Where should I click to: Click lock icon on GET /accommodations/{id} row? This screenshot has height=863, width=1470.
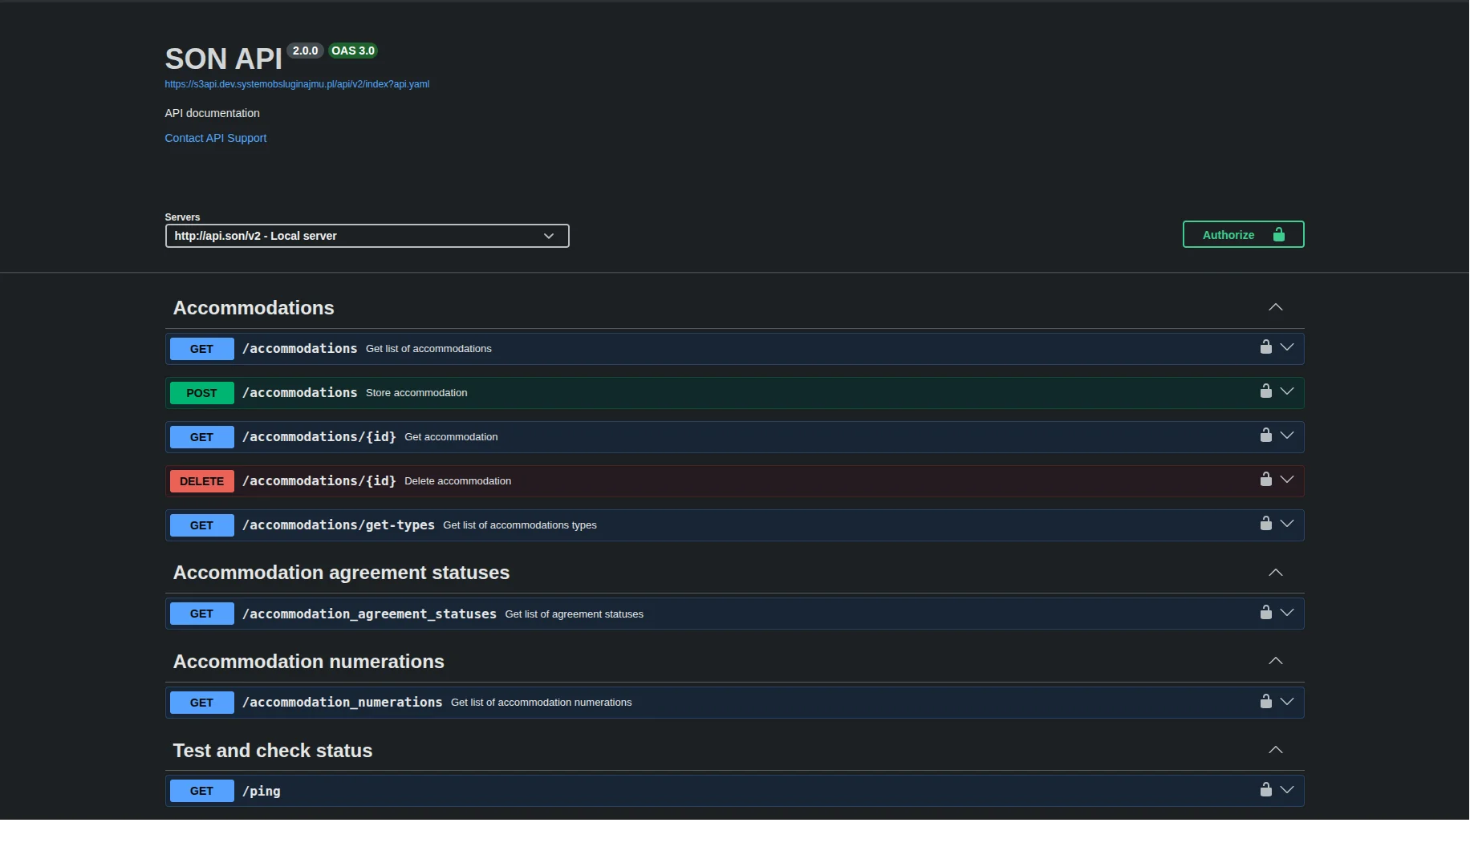tap(1265, 436)
